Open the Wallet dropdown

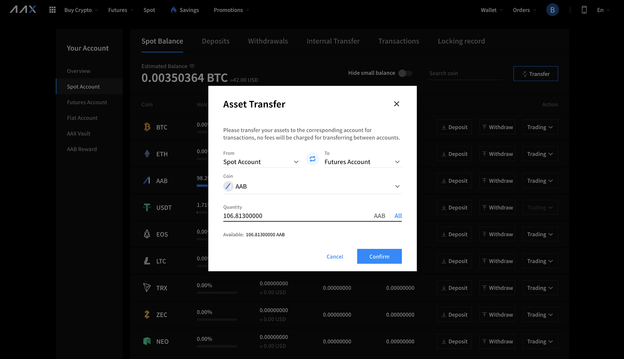coord(492,10)
